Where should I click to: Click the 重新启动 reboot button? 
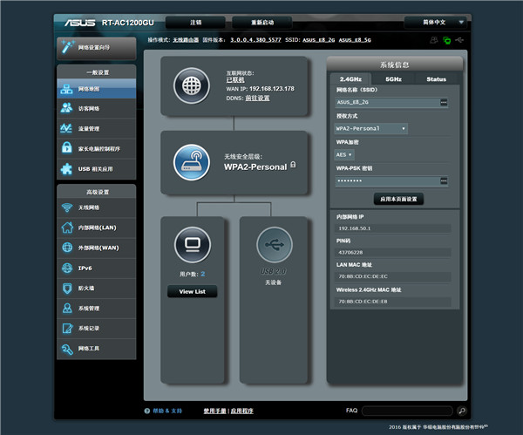pyautogui.click(x=262, y=23)
